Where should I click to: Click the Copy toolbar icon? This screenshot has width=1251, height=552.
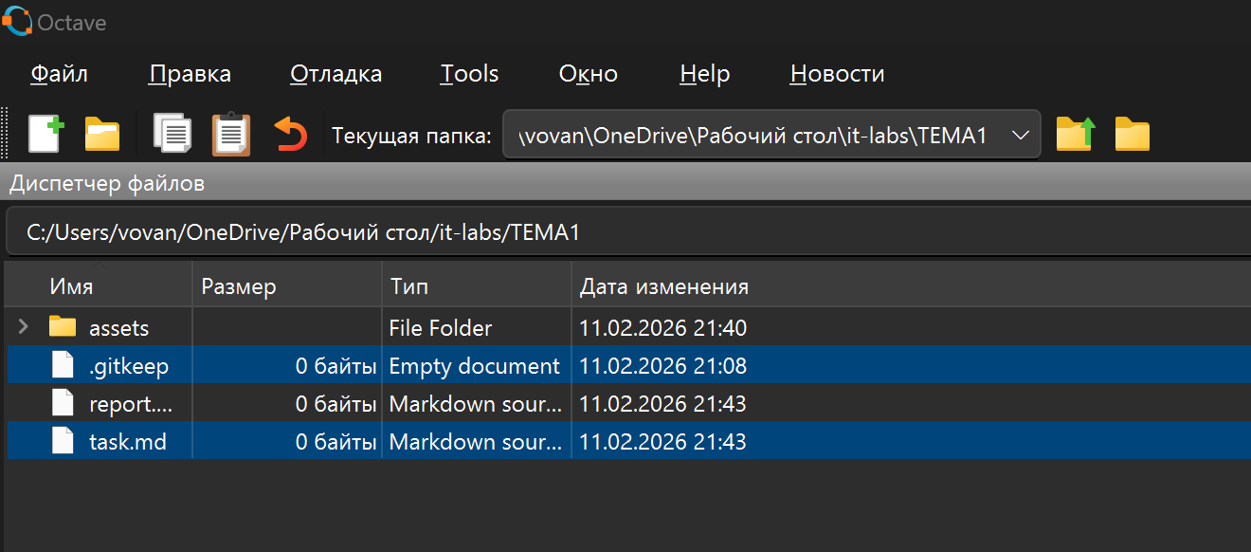172,135
